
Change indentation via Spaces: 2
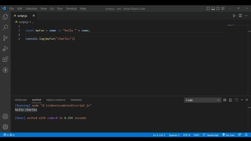coord(174,135)
